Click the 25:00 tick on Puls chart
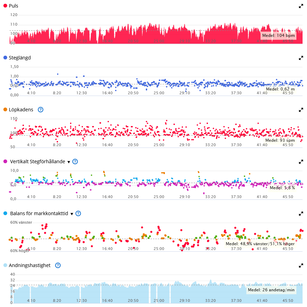 coord(159,41)
